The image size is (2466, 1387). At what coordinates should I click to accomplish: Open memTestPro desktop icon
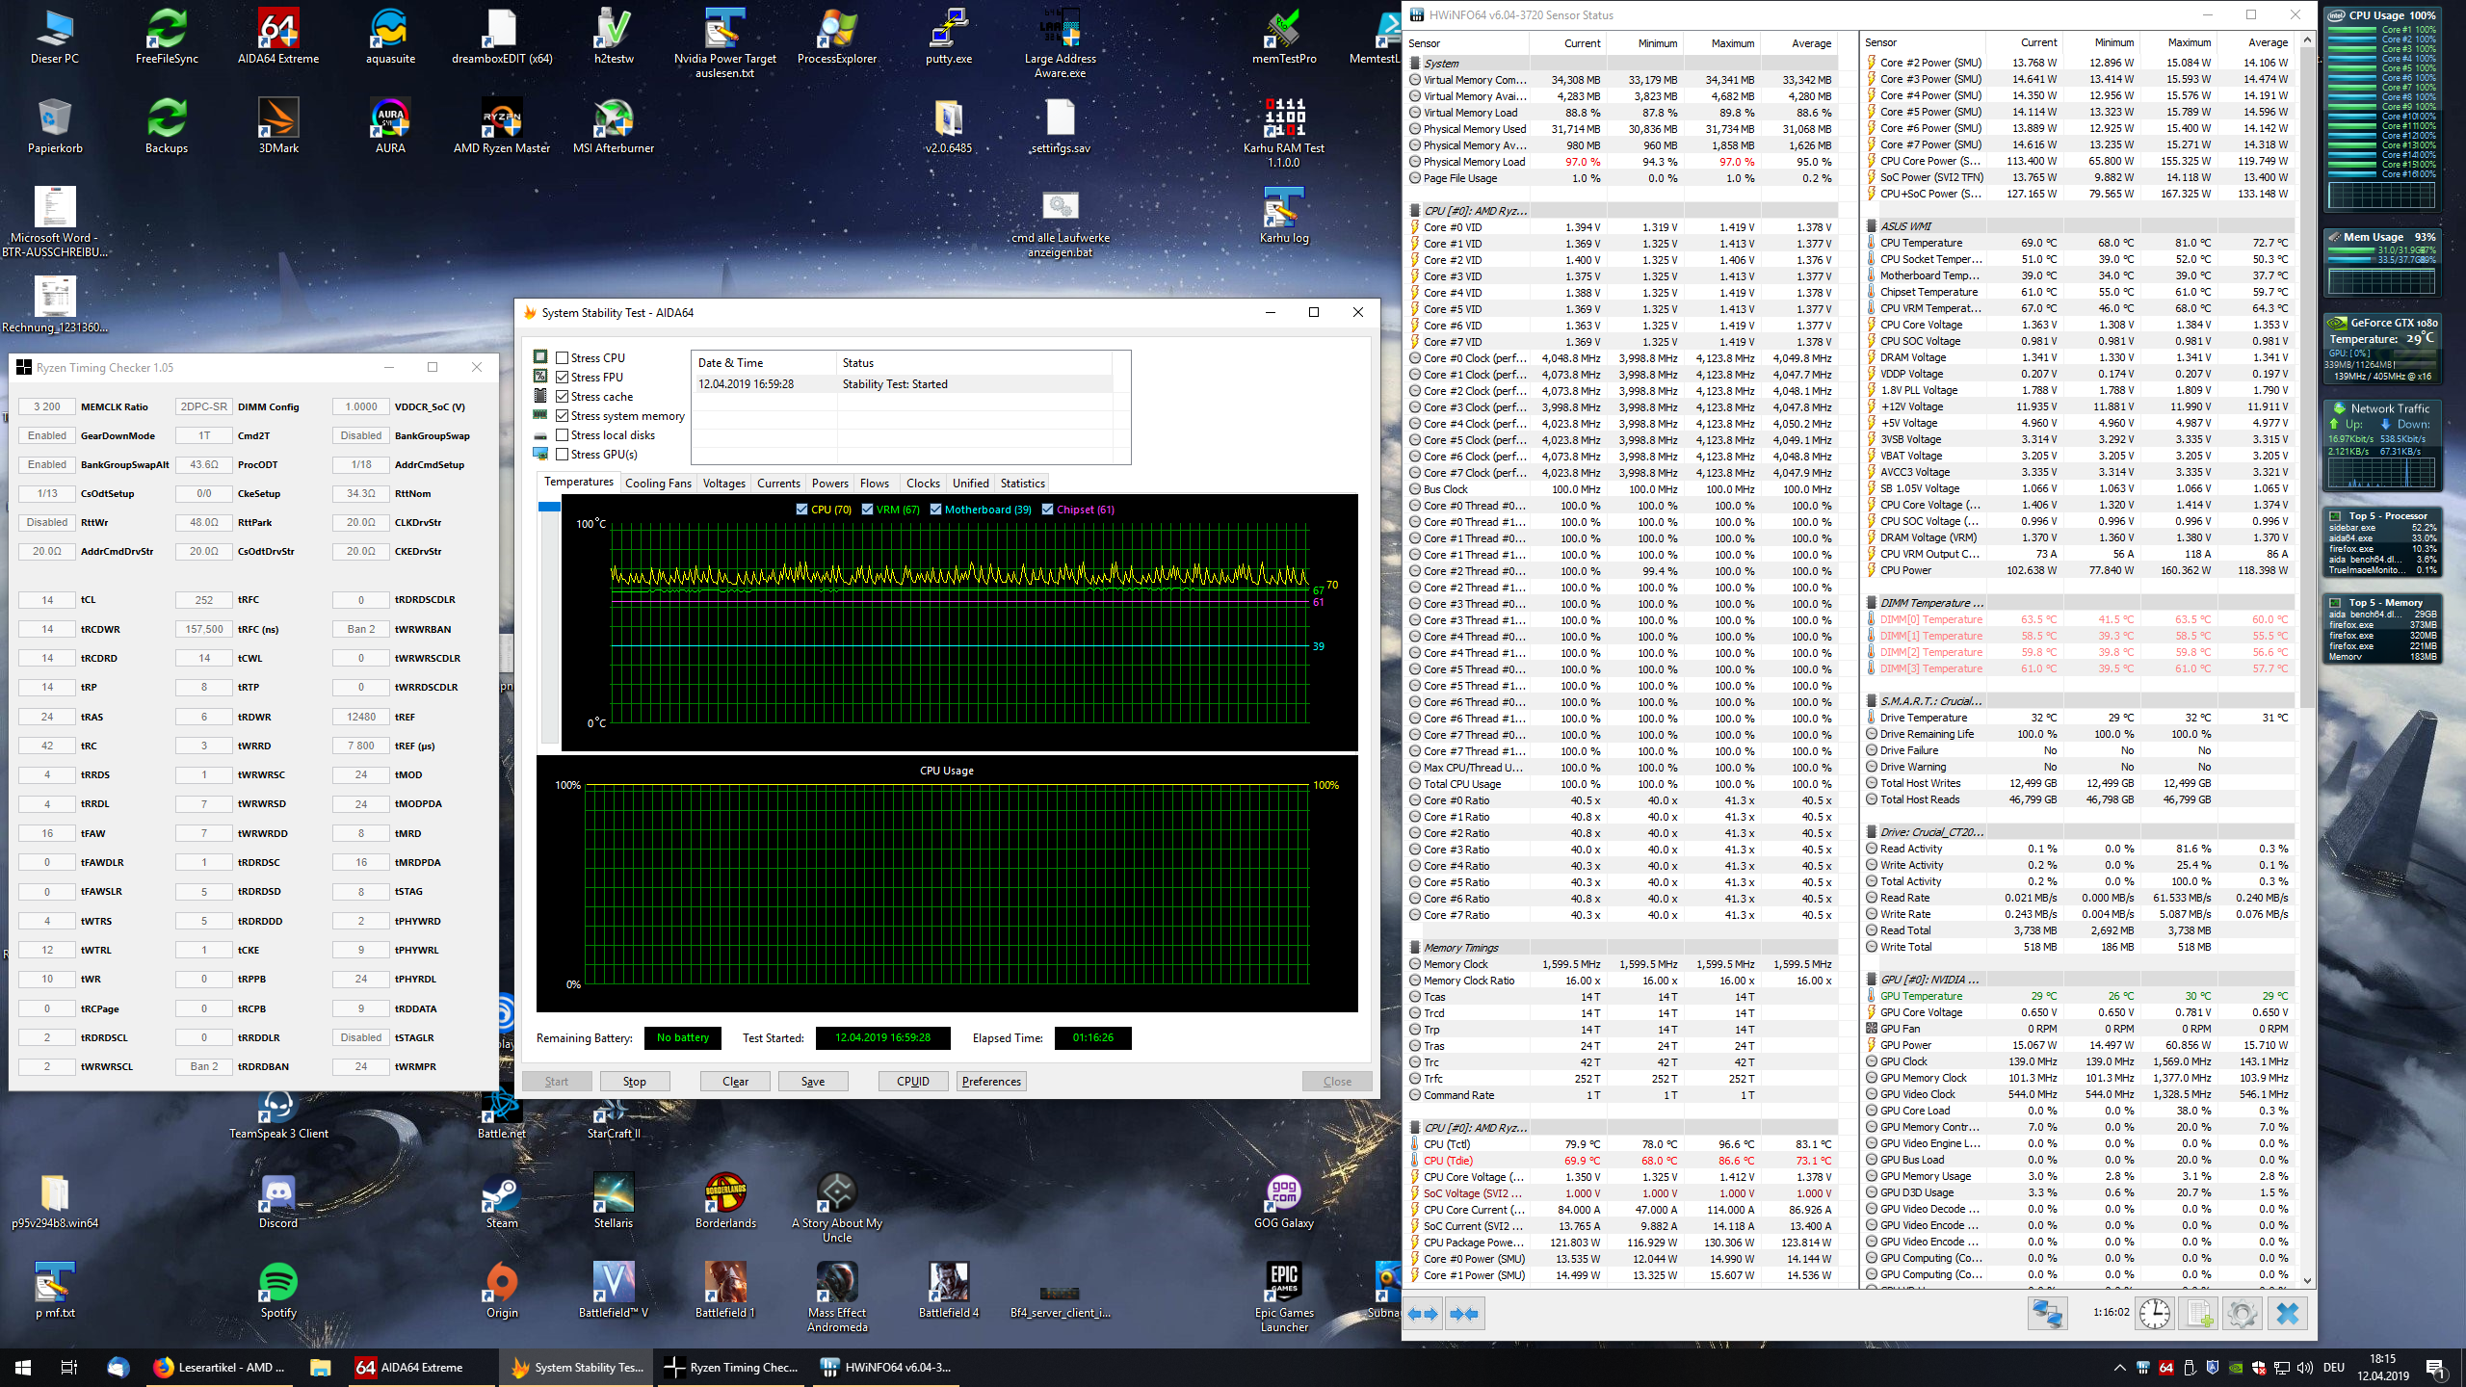[1284, 37]
